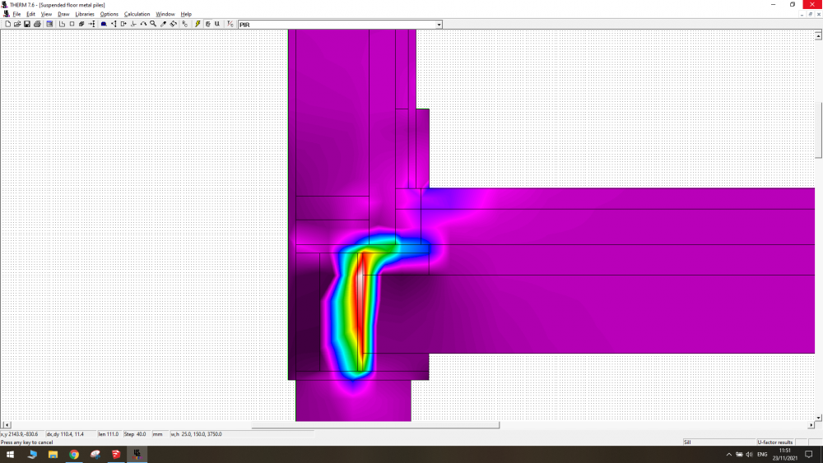Click the horizontal scrollbar left arrow
This screenshot has width=823, height=463.
point(7,424)
